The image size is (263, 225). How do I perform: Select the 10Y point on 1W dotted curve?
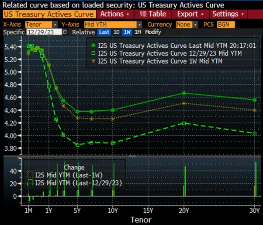click(113, 119)
